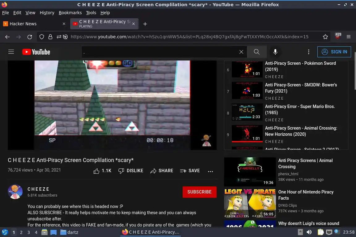Click the DISLIKE thumbs down button

[131, 171]
